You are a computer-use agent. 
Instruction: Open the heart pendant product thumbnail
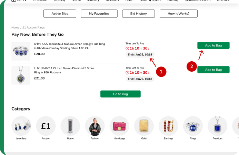tap(21, 75)
